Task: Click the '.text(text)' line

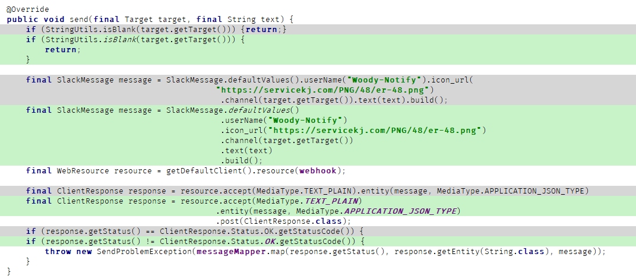Action: (x=246, y=151)
